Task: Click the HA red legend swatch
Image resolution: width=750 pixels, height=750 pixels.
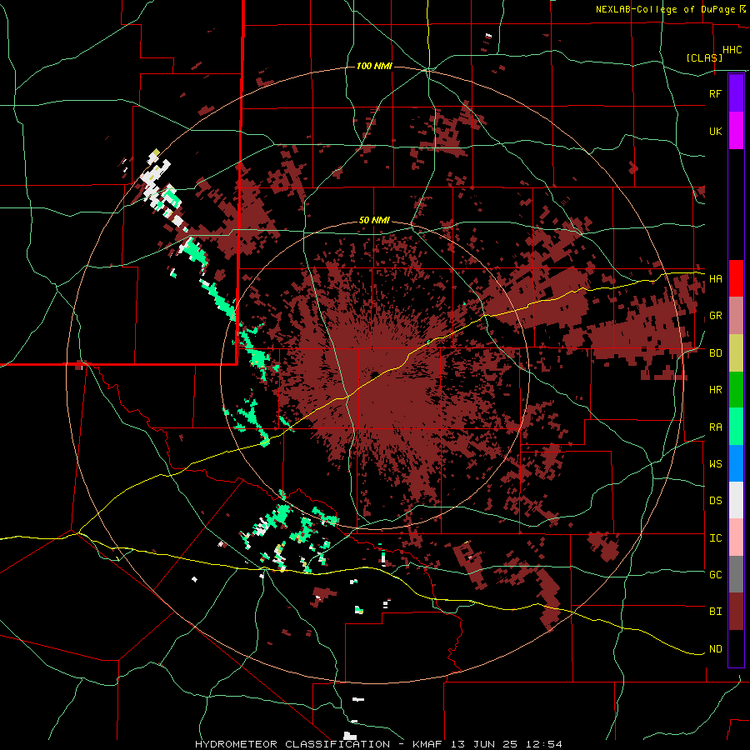Action: pos(736,278)
